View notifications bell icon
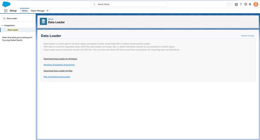 (250, 4)
